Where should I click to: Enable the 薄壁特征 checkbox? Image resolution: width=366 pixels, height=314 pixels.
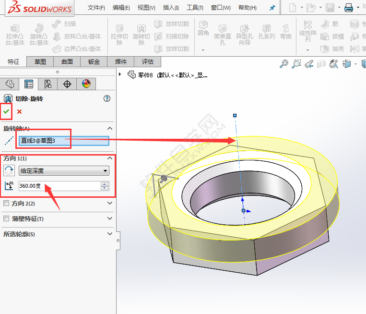tap(6, 218)
